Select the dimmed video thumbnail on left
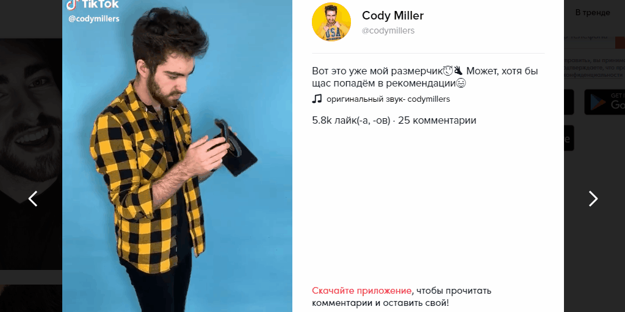This screenshot has height=312, width=625. [31, 154]
